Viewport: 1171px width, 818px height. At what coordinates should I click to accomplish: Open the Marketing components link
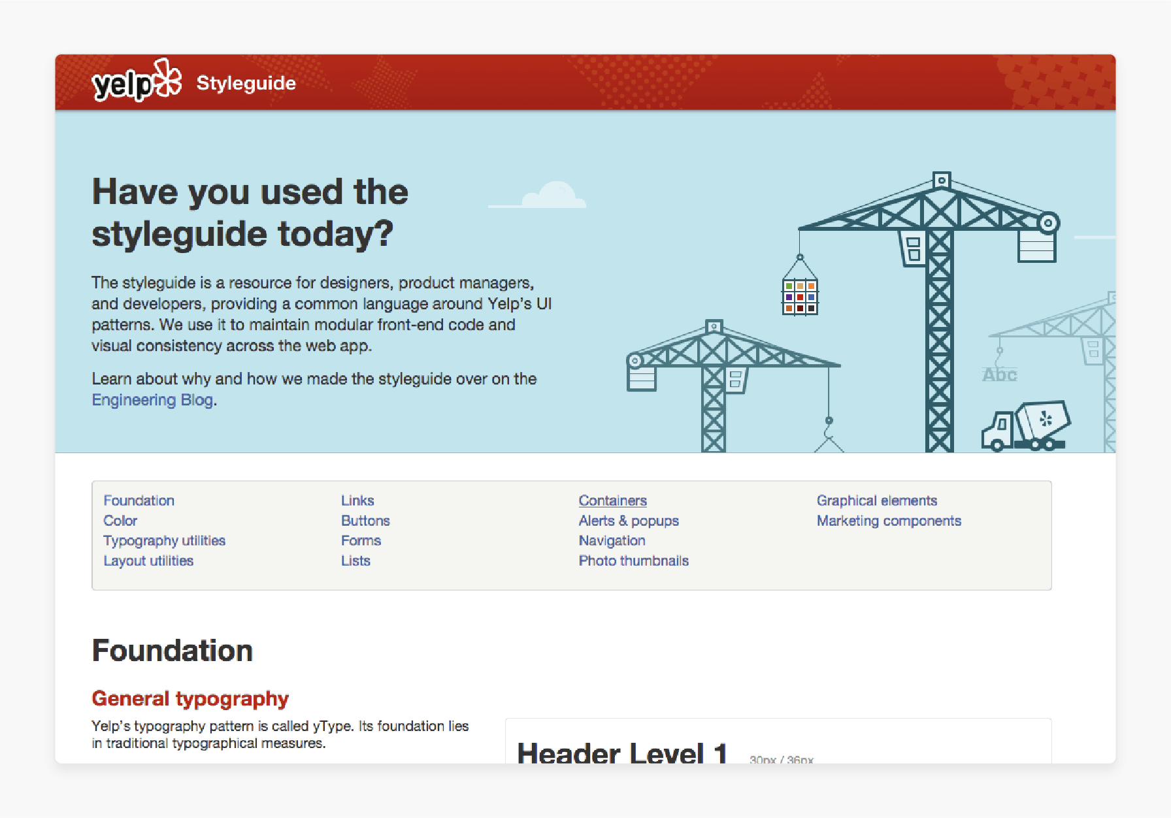[x=889, y=520]
